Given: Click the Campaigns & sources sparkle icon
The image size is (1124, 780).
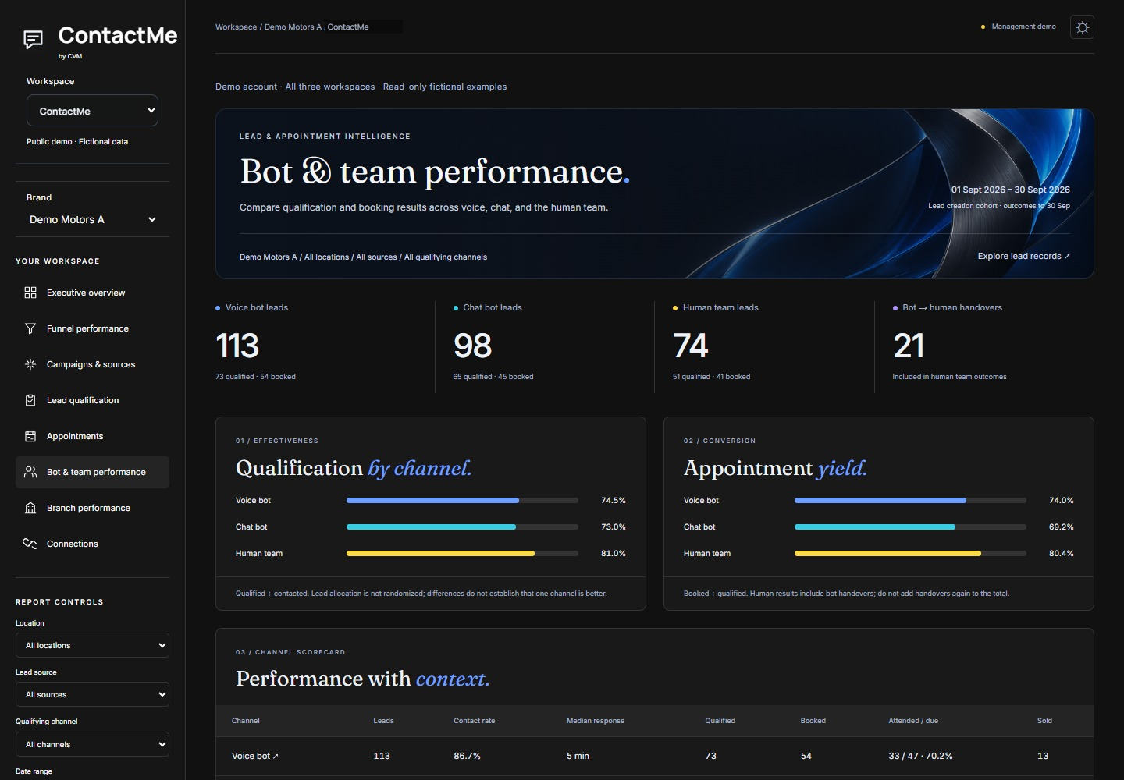Looking at the screenshot, I should 30,364.
